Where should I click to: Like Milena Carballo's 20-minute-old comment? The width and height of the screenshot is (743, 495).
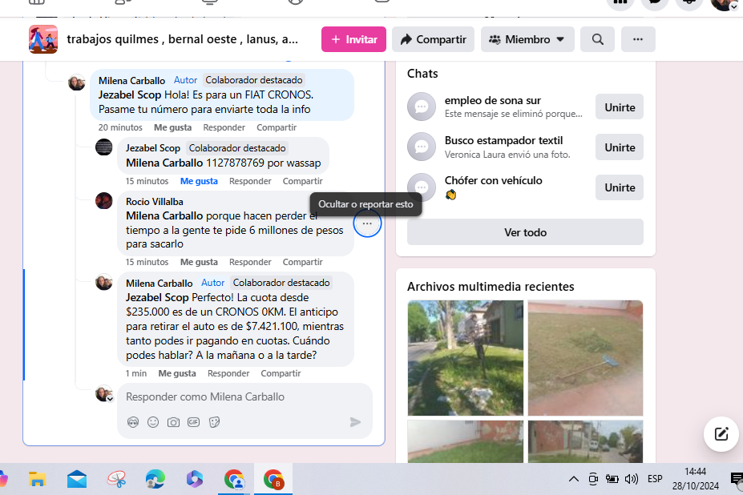coord(172,127)
